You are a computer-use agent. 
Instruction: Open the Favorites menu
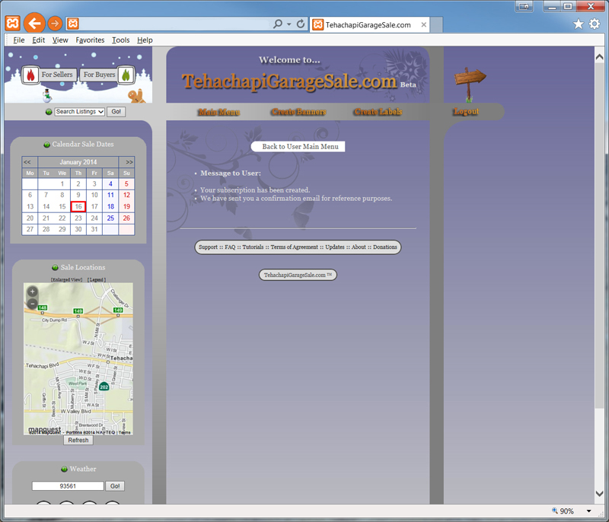pos(90,40)
